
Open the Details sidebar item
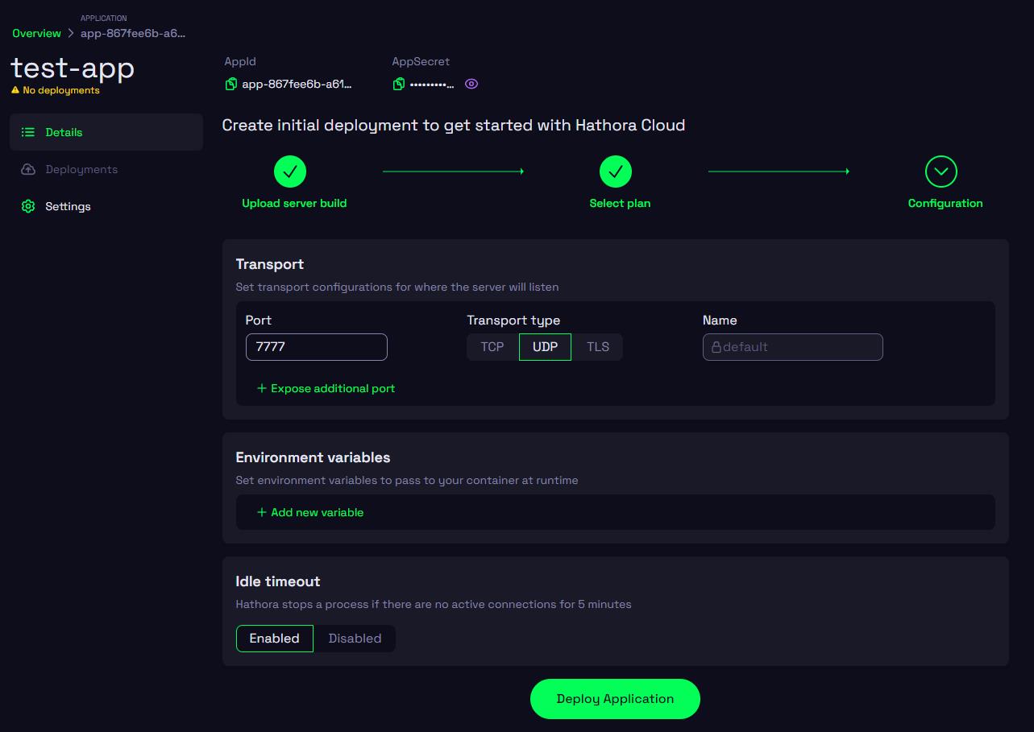tap(106, 132)
